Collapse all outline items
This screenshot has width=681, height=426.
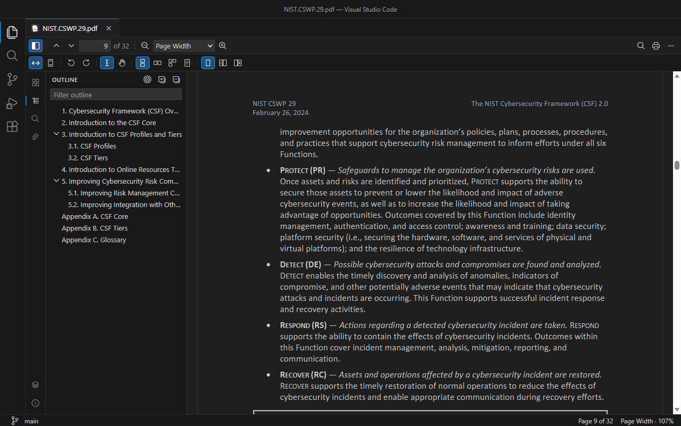point(177,80)
